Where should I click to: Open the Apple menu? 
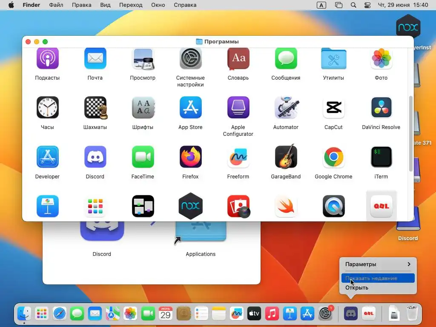click(x=11, y=5)
